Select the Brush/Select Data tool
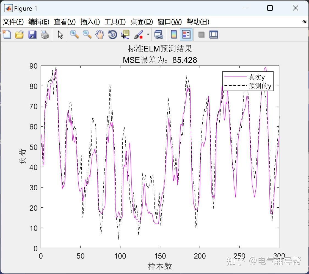Viewport: 309px width, 274px height. (138, 34)
